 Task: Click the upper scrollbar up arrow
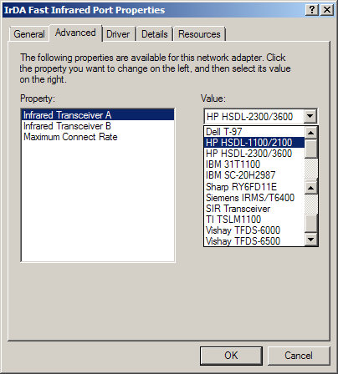[310, 133]
